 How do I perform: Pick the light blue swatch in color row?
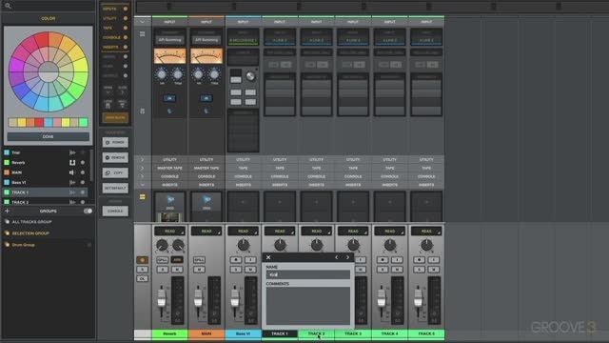[49, 123]
